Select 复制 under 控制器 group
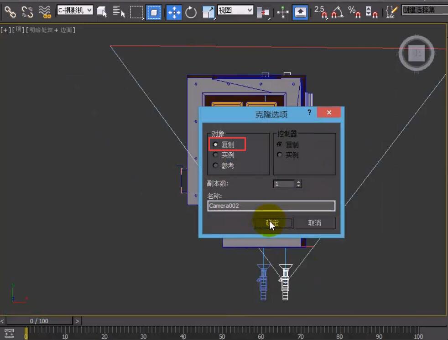This screenshot has height=340, width=448. click(288, 145)
